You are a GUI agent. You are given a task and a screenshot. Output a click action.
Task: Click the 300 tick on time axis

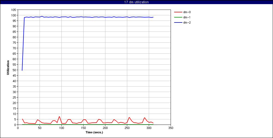coord(149,128)
